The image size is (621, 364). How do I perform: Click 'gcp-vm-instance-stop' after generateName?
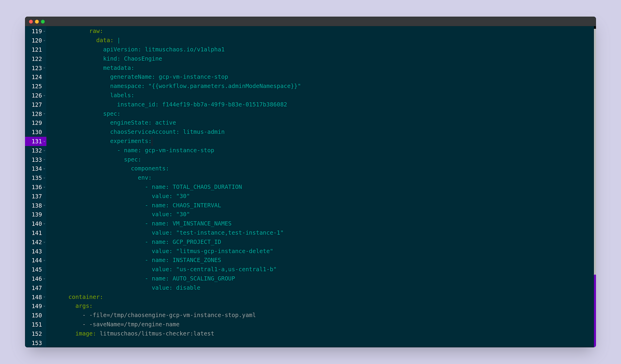click(193, 77)
